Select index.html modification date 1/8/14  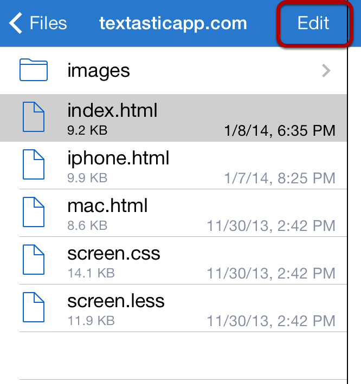point(280,130)
